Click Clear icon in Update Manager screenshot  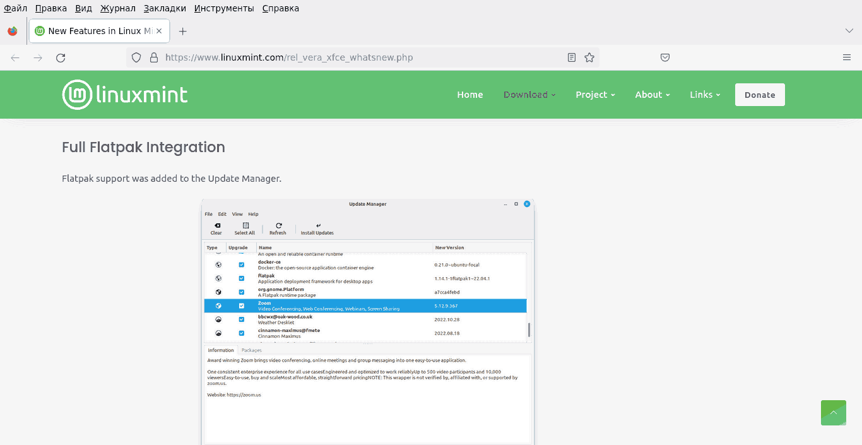[216, 228]
